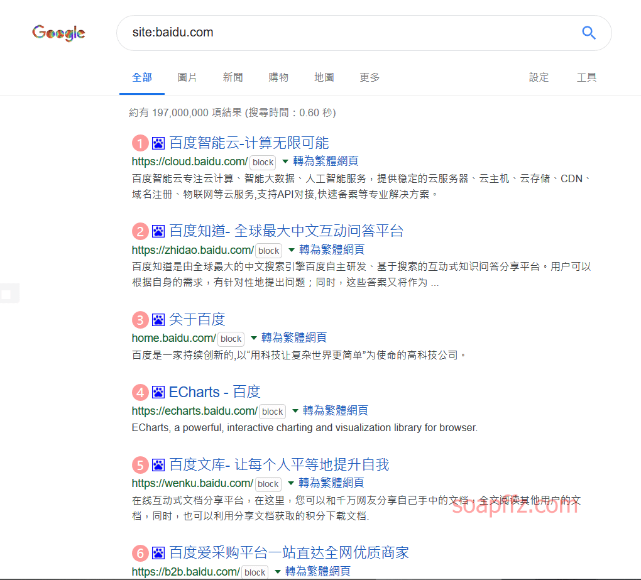The height and width of the screenshot is (580, 641).
Task: Click block button next to cloud.baidu.com
Action: [263, 162]
